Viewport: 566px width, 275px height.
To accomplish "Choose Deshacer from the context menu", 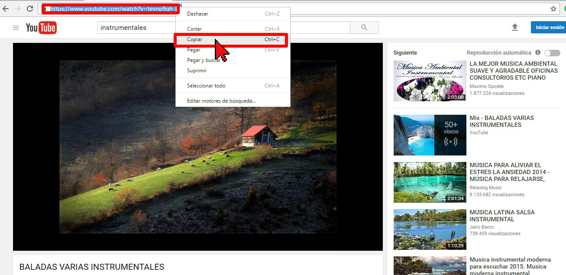I will [233, 14].
